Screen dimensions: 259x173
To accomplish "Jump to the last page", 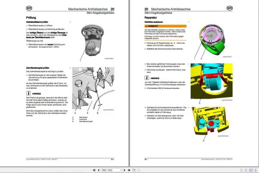I will (129, 170).
